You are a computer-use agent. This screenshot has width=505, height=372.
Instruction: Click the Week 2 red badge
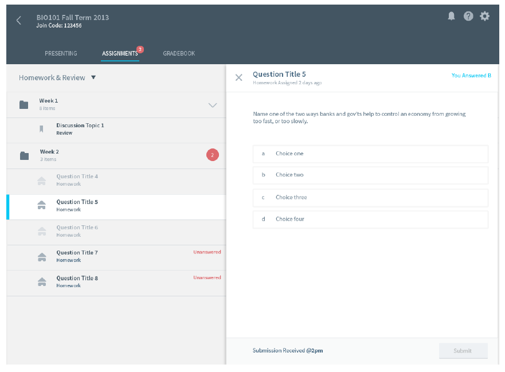[213, 155]
